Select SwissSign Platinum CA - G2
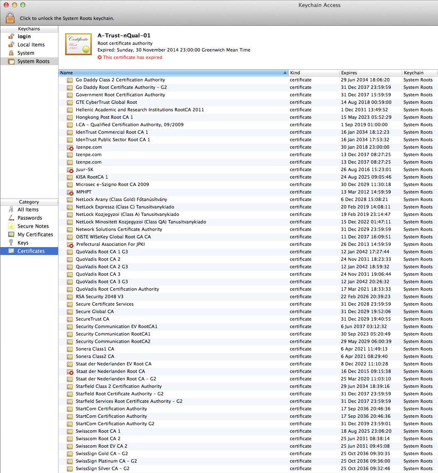 [x=248, y=461]
